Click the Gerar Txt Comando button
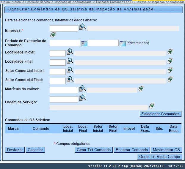 coord(94,150)
